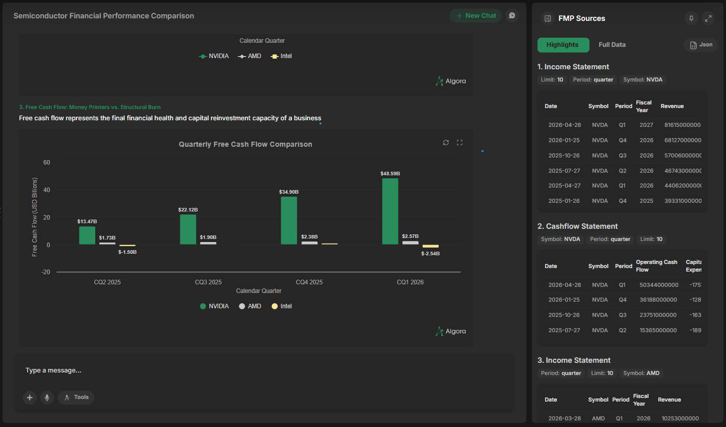Click 'Symbol: NVDA' chip under Cashflow Statement
Image resolution: width=726 pixels, height=427 pixels.
tap(560, 239)
